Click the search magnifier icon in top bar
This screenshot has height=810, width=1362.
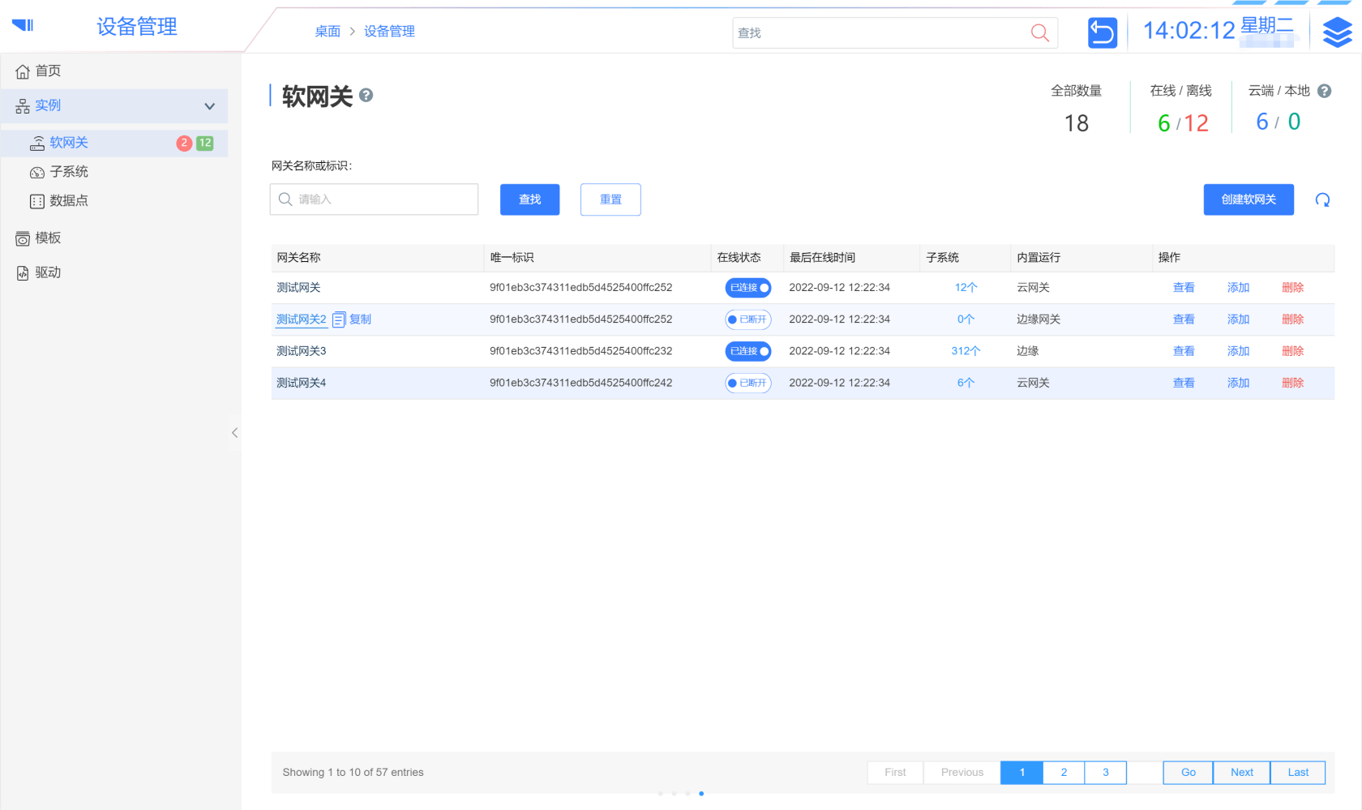coord(1039,32)
